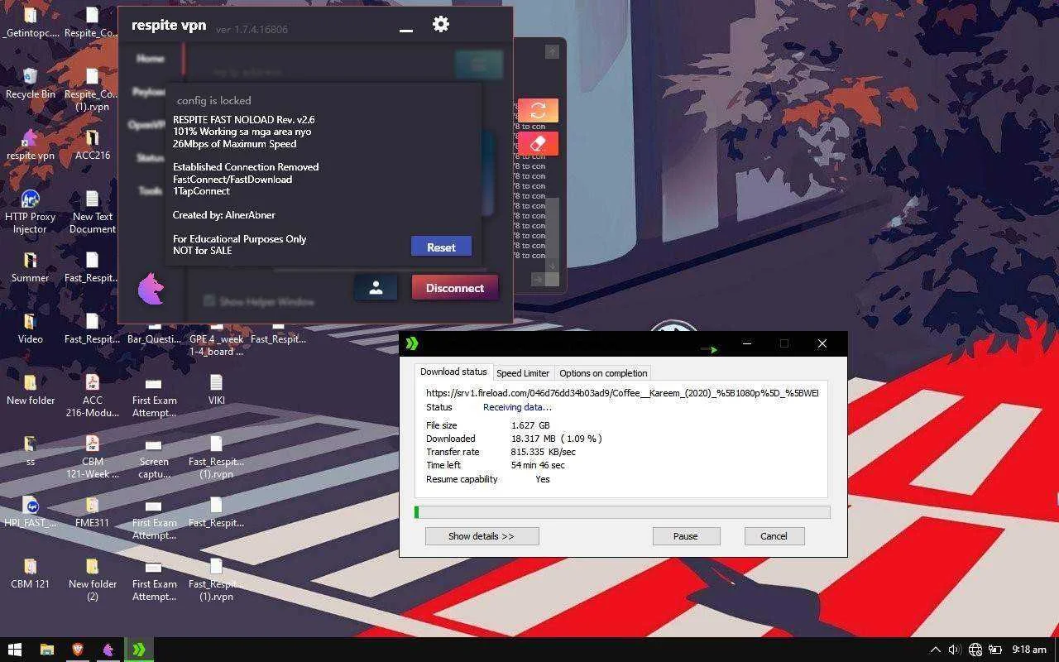The width and height of the screenshot is (1059, 662).
Task: Click the blue Reset button
Action: pyautogui.click(x=441, y=247)
